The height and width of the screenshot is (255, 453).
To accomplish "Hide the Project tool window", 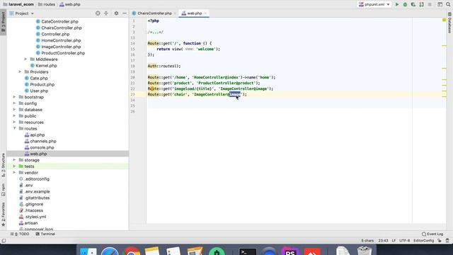I will (x=125, y=13).
